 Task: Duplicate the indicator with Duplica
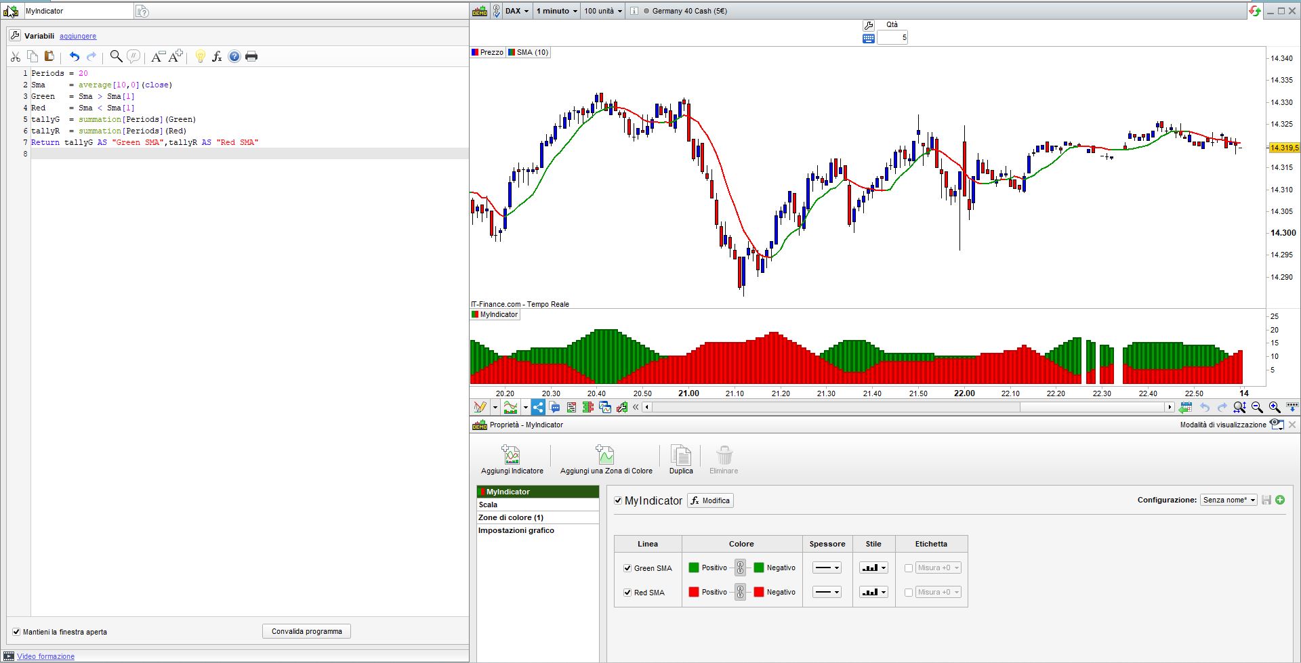tap(681, 460)
